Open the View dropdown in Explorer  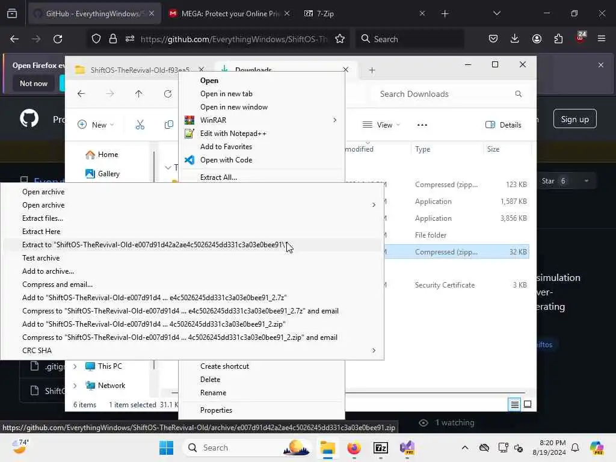click(x=381, y=125)
